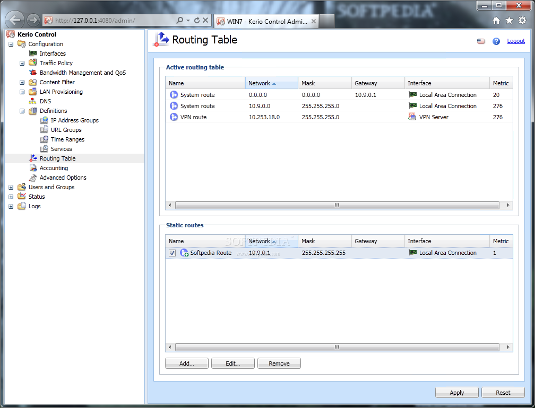
Task: Click the Definitions books icon
Action: tap(33, 111)
